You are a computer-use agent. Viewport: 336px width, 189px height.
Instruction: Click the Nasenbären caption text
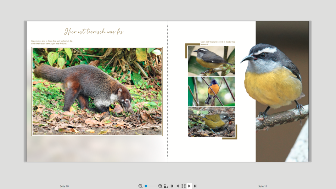click(x=52, y=42)
